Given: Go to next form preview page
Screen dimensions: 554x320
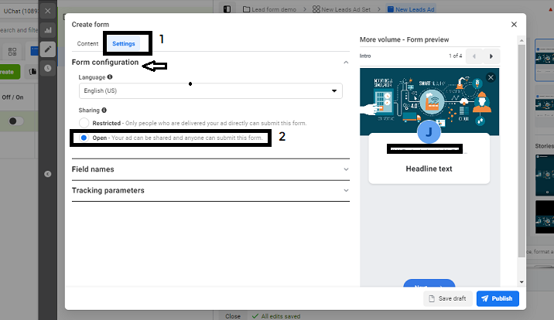Looking at the screenshot, I should (491, 56).
